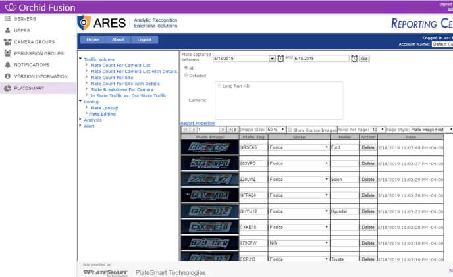Image resolution: width=453 pixels, height=277 pixels.
Task: Delete the 220LWZ plate row
Action: click(368, 180)
